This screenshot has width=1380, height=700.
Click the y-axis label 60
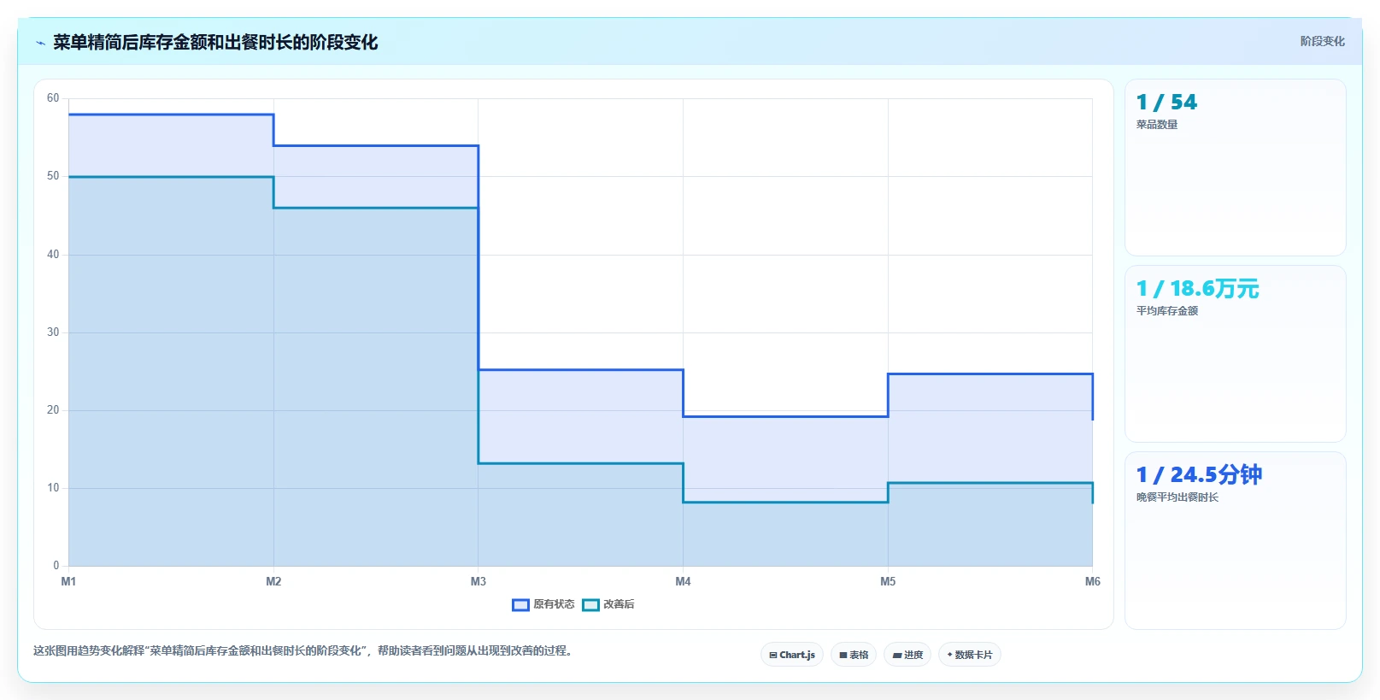tap(53, 98)
